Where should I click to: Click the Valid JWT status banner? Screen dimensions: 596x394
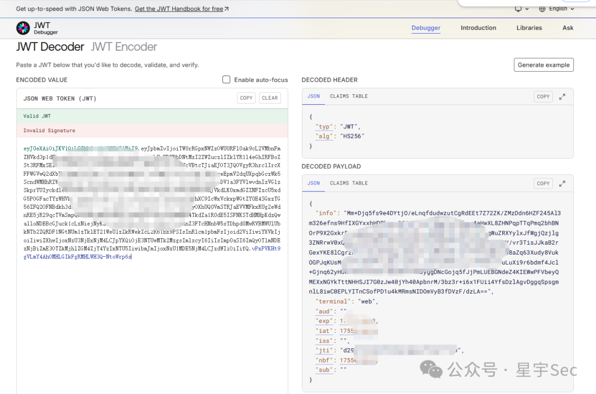point(152,116)
